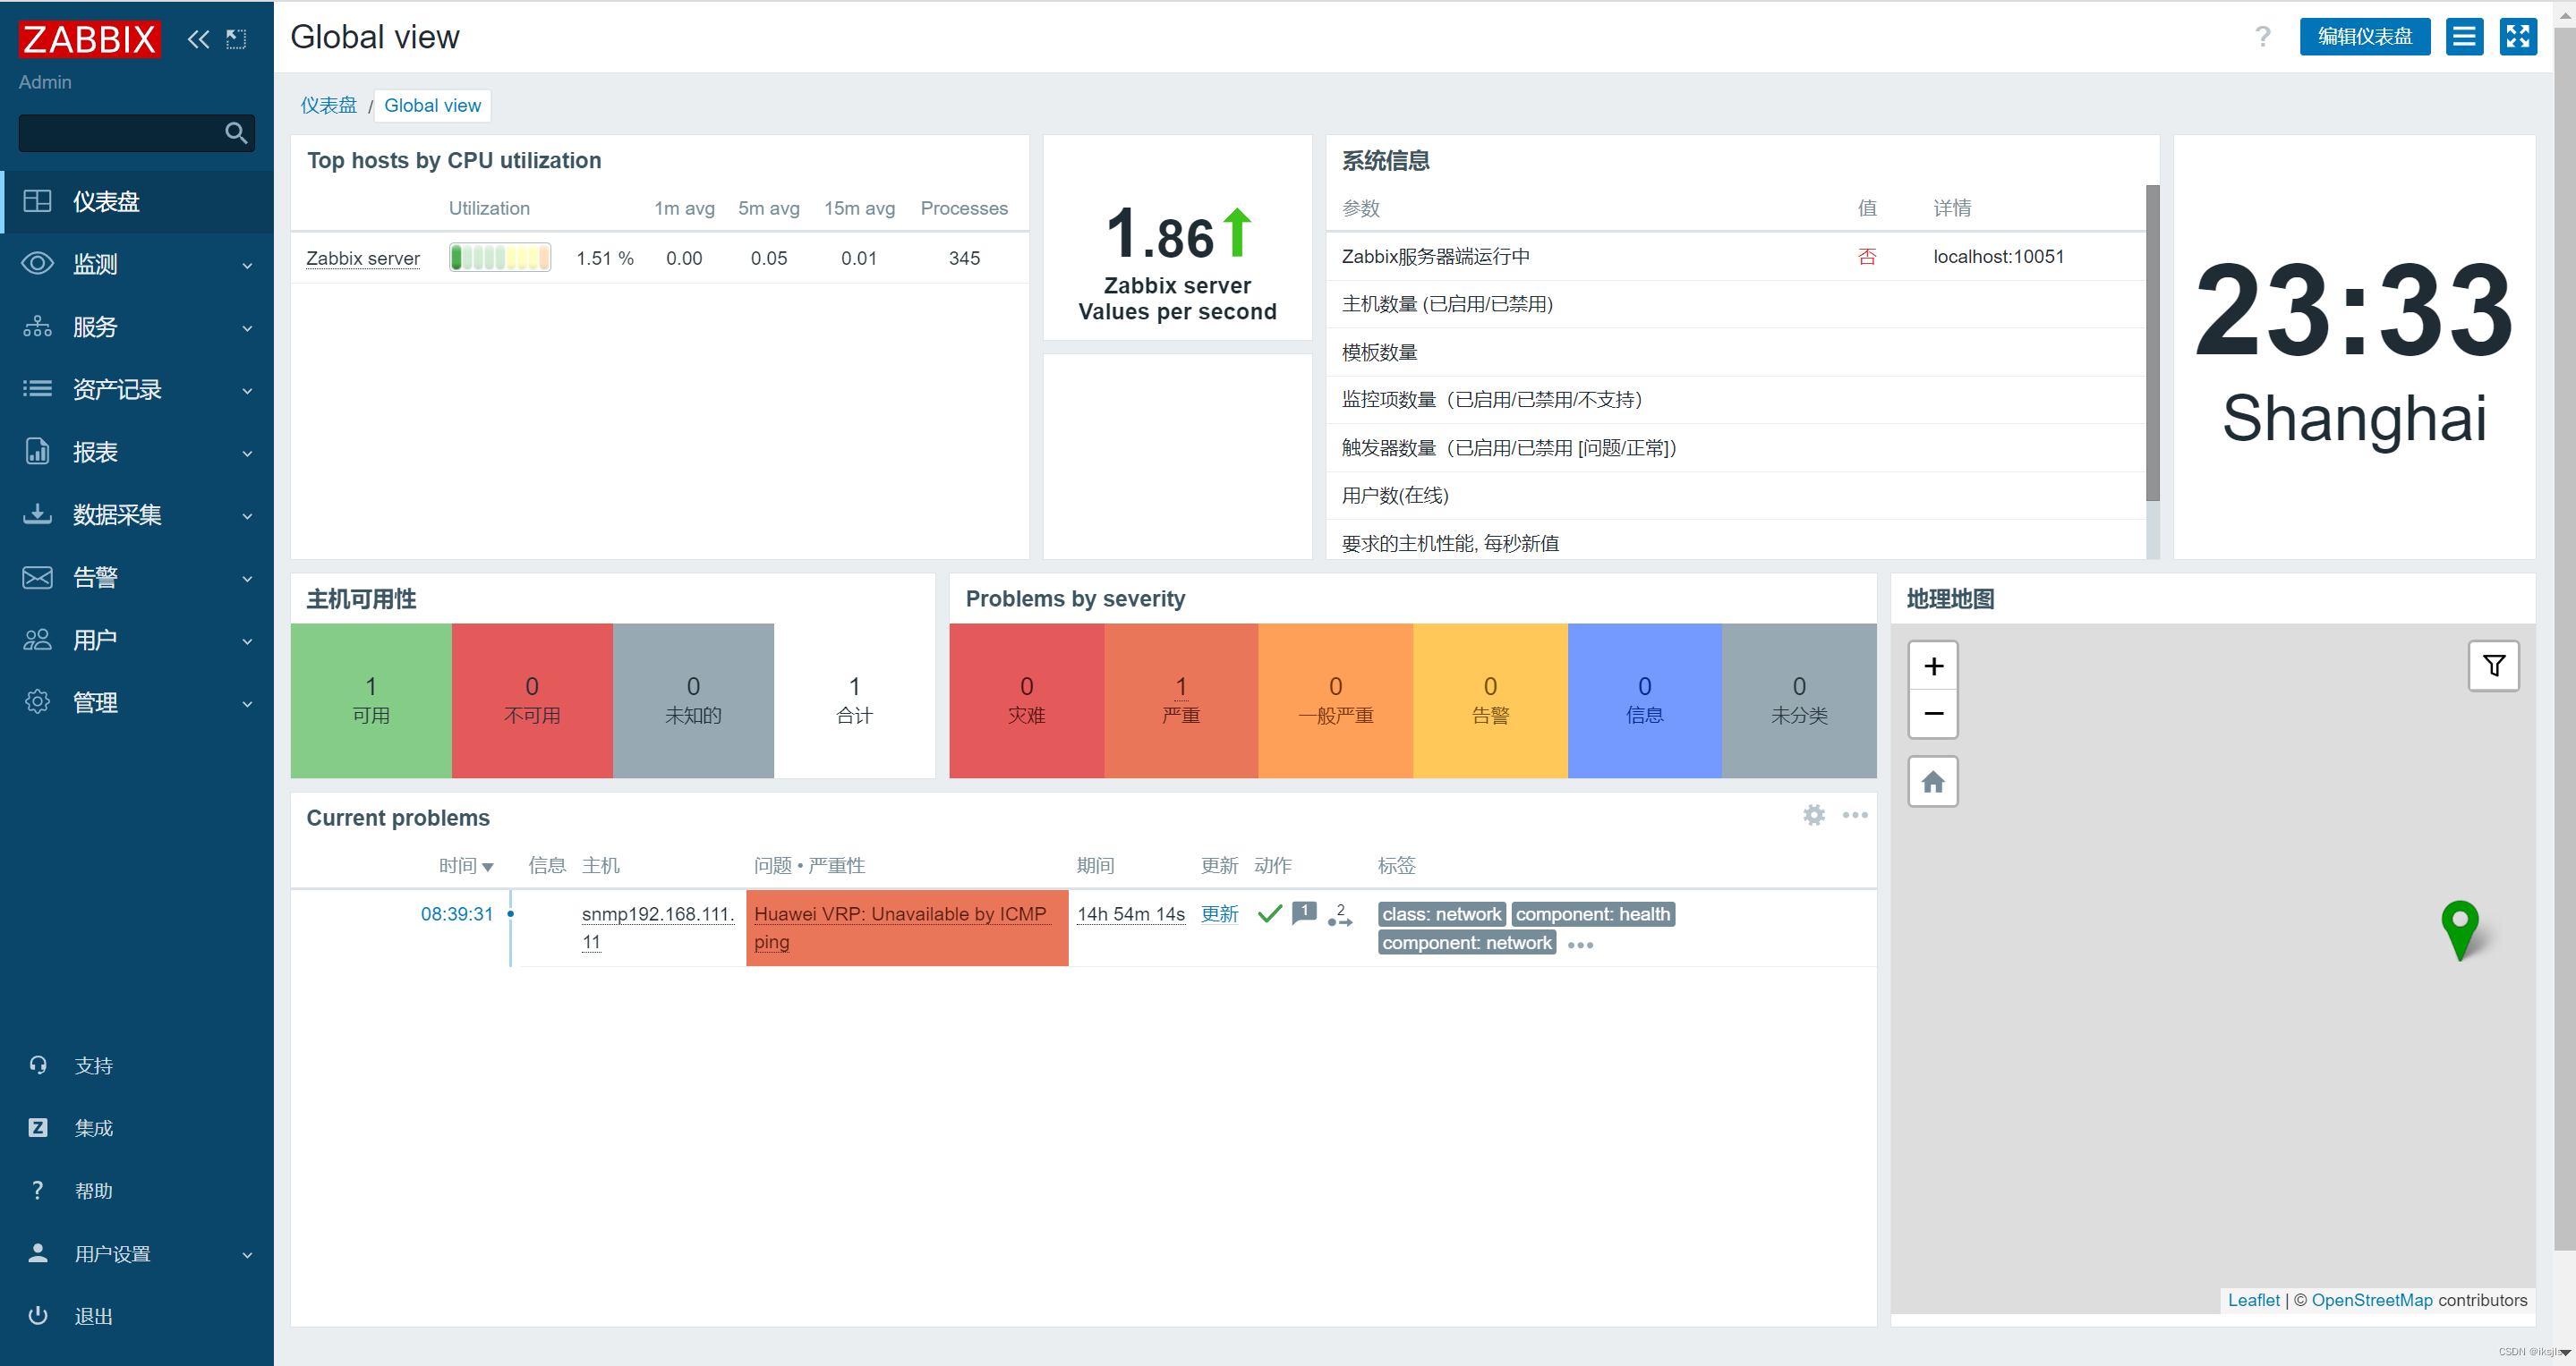Screen dimensions: 2576x1366
Task: Sort problems by 时间 column
Action: [x=466, y=865]
